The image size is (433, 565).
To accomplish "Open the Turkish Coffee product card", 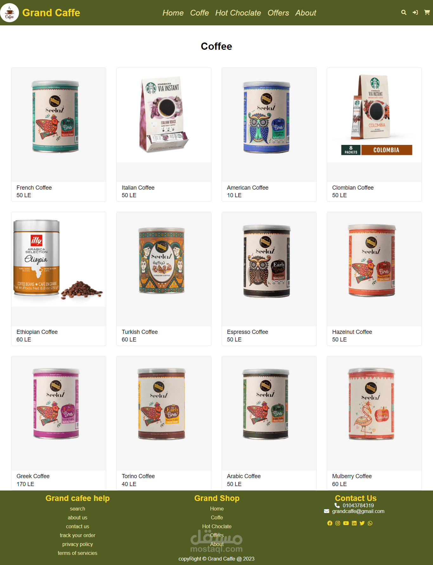I will [x=164, y=279].
